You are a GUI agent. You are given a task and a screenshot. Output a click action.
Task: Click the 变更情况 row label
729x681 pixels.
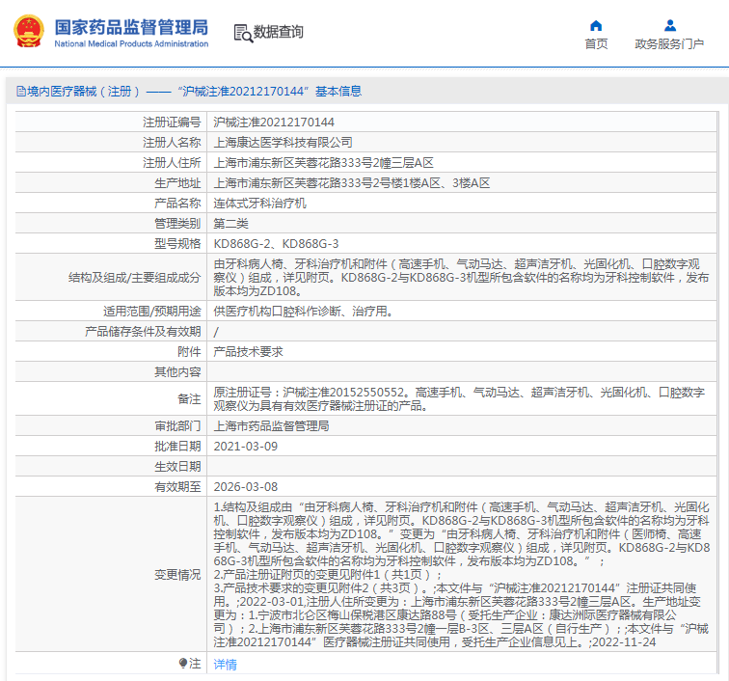177,575
